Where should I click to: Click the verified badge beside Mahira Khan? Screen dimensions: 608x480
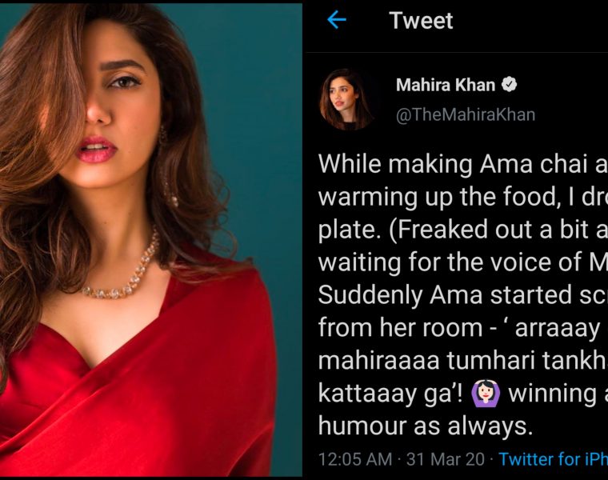(x=509, y=85)
